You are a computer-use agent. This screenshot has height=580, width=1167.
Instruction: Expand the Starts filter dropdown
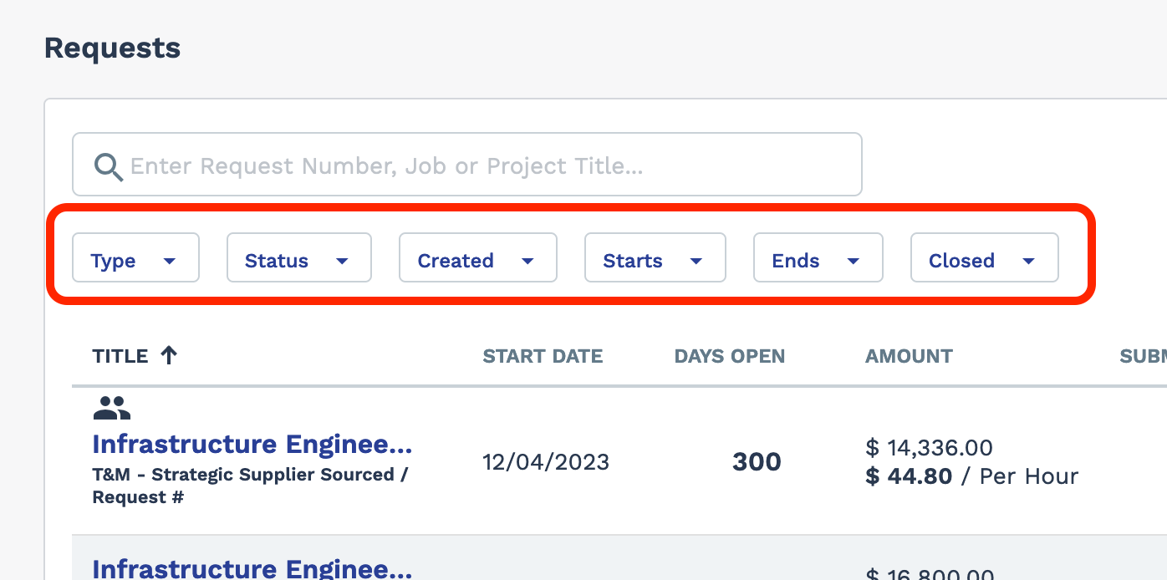[655, 261]
